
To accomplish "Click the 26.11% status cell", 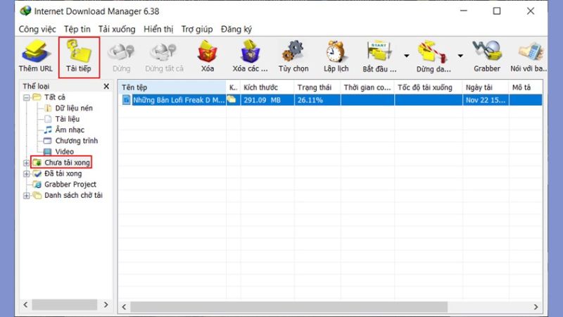I will [x=317, y=100].
